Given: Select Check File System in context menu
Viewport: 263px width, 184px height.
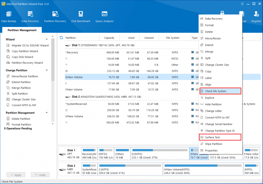Looking at the screenshot, I should click(x=220, y=91).
